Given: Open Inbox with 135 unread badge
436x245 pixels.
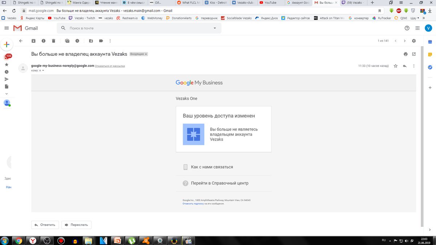Looking at the screenshot, I should [x=7, y=57].
